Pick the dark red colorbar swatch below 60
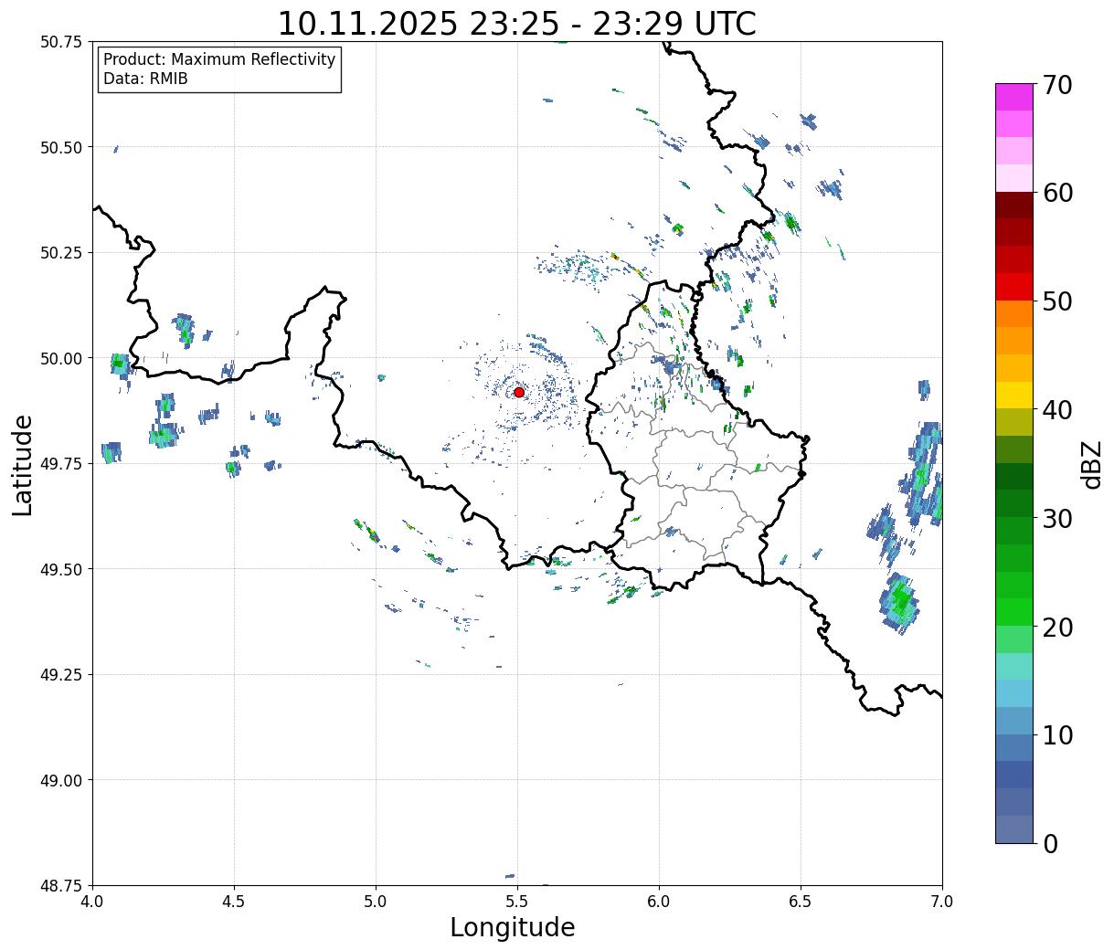 (x=1014, y=206)
